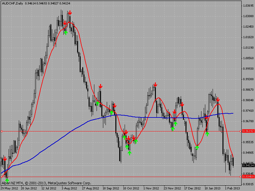
Task: Click the 29 May 2012 date label
Action: [9, 188]
